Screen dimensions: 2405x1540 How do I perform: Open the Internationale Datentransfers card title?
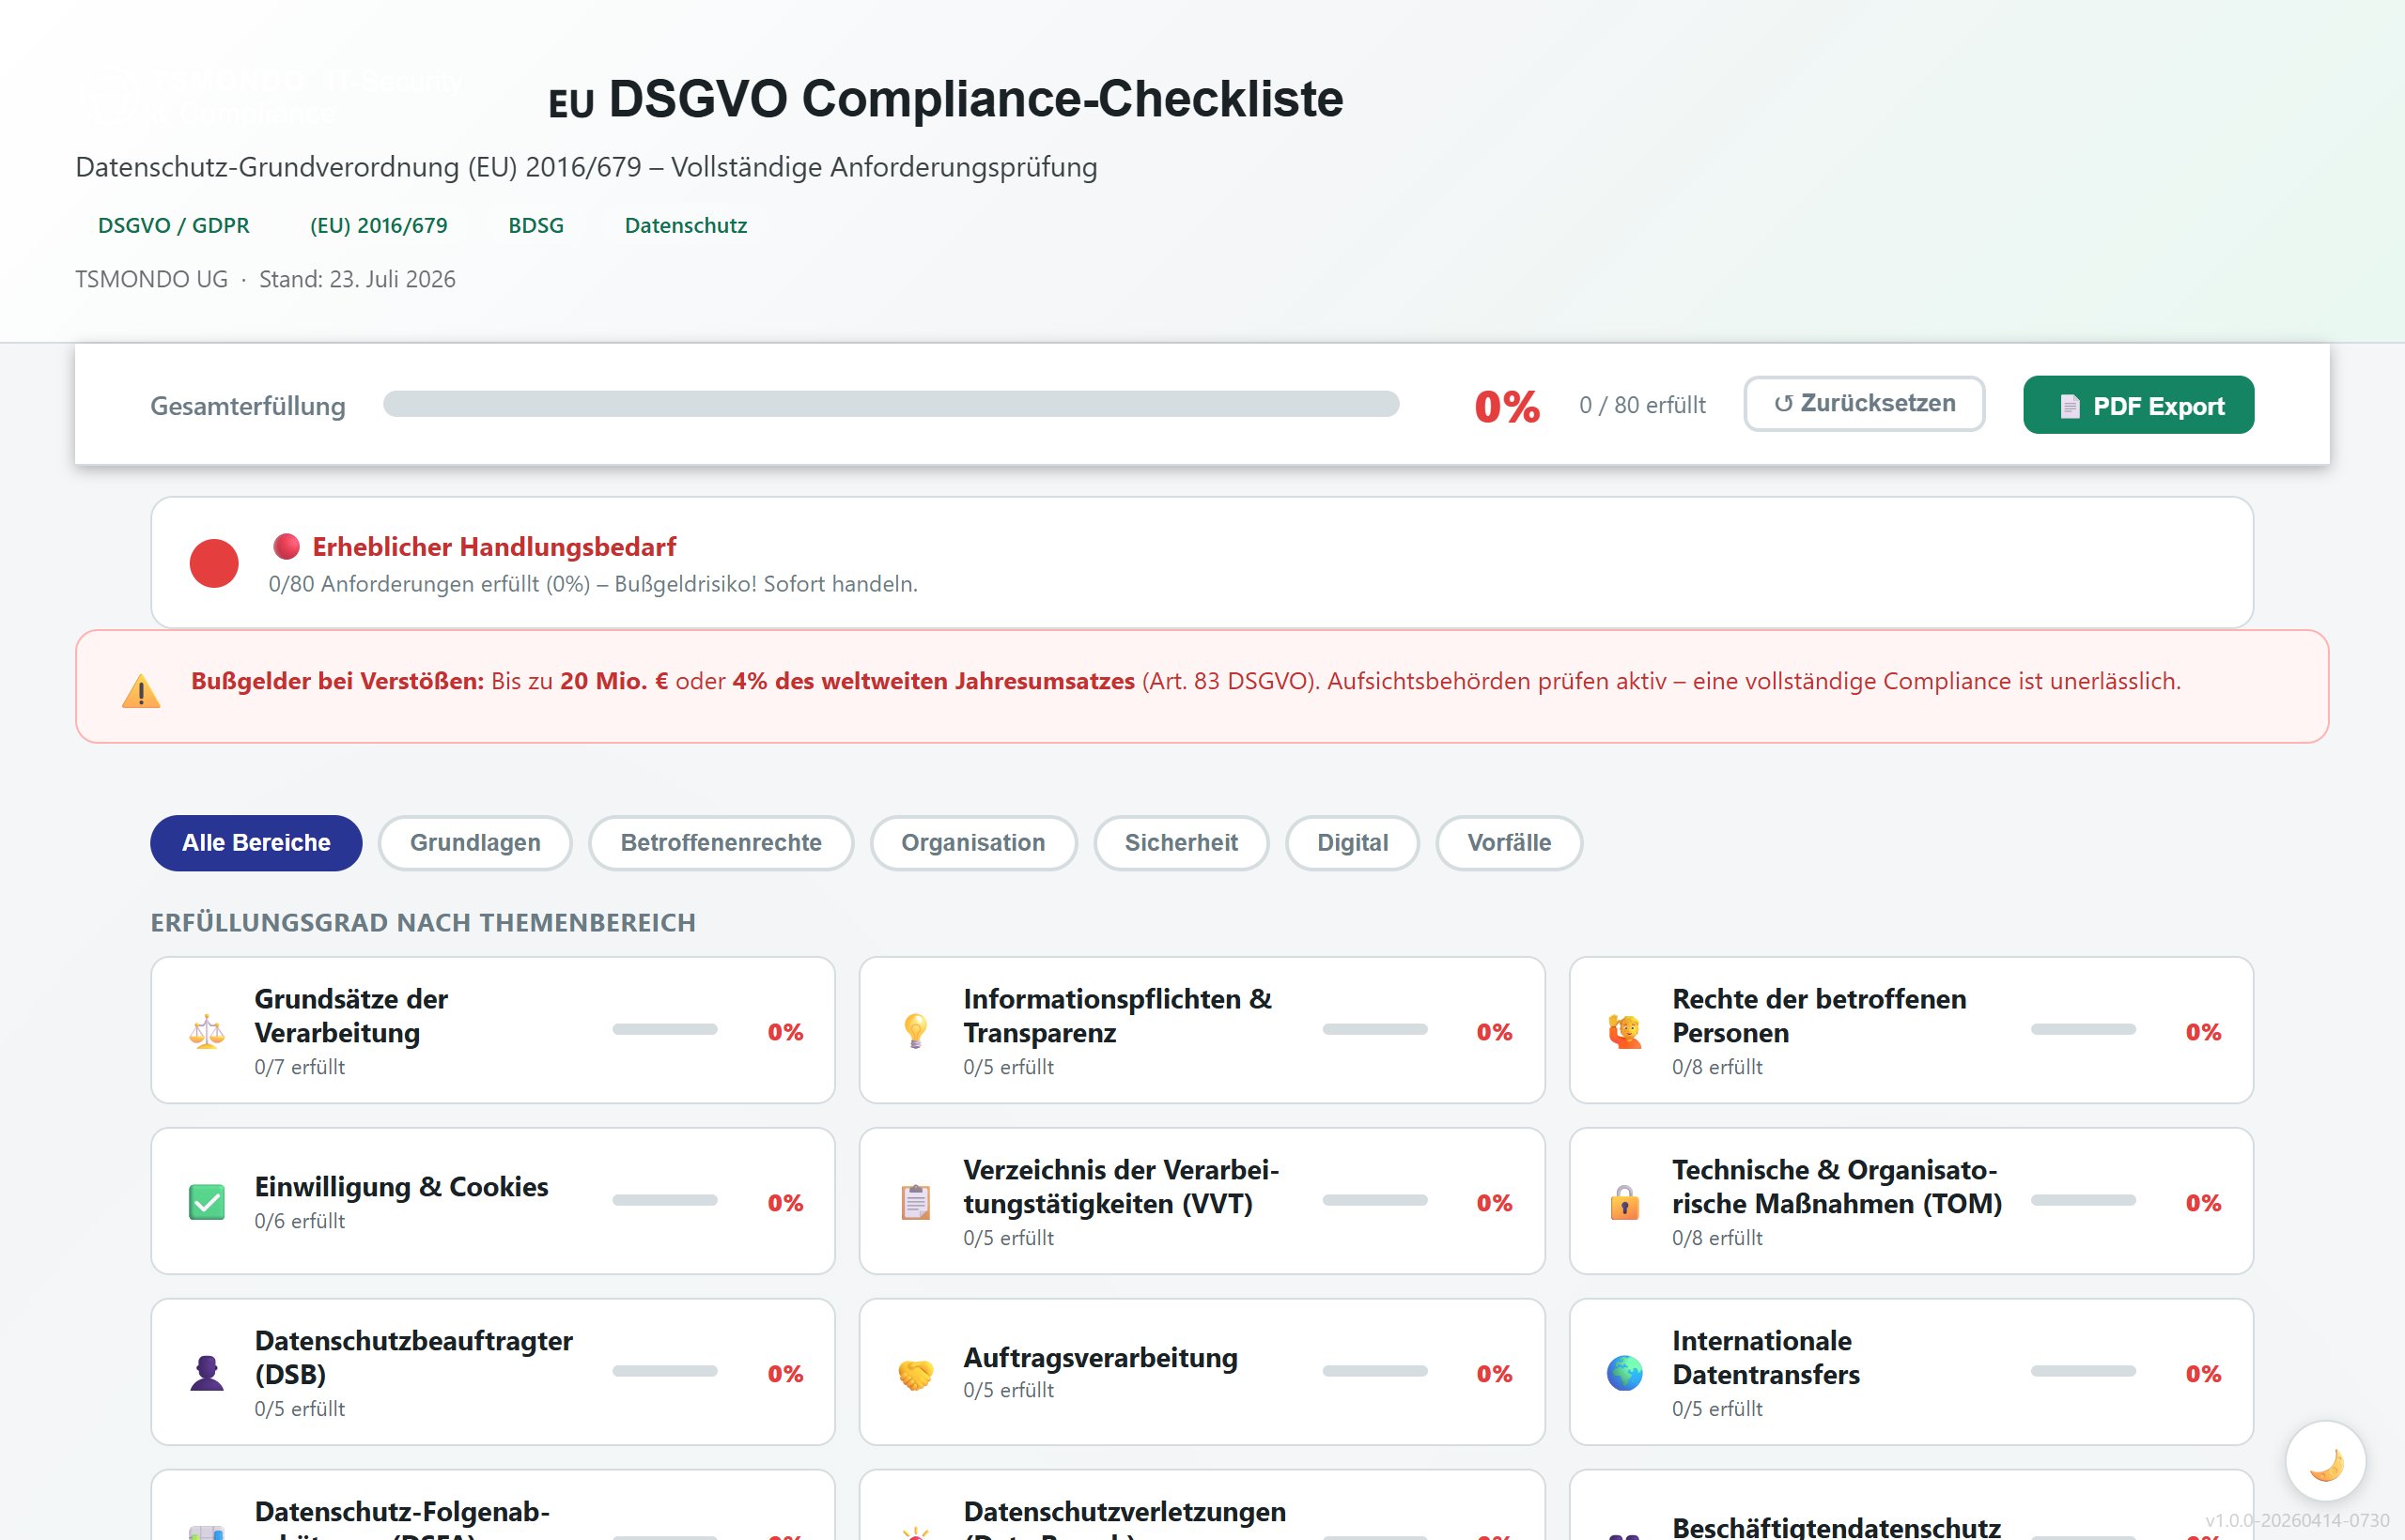pos(1767,1358)
